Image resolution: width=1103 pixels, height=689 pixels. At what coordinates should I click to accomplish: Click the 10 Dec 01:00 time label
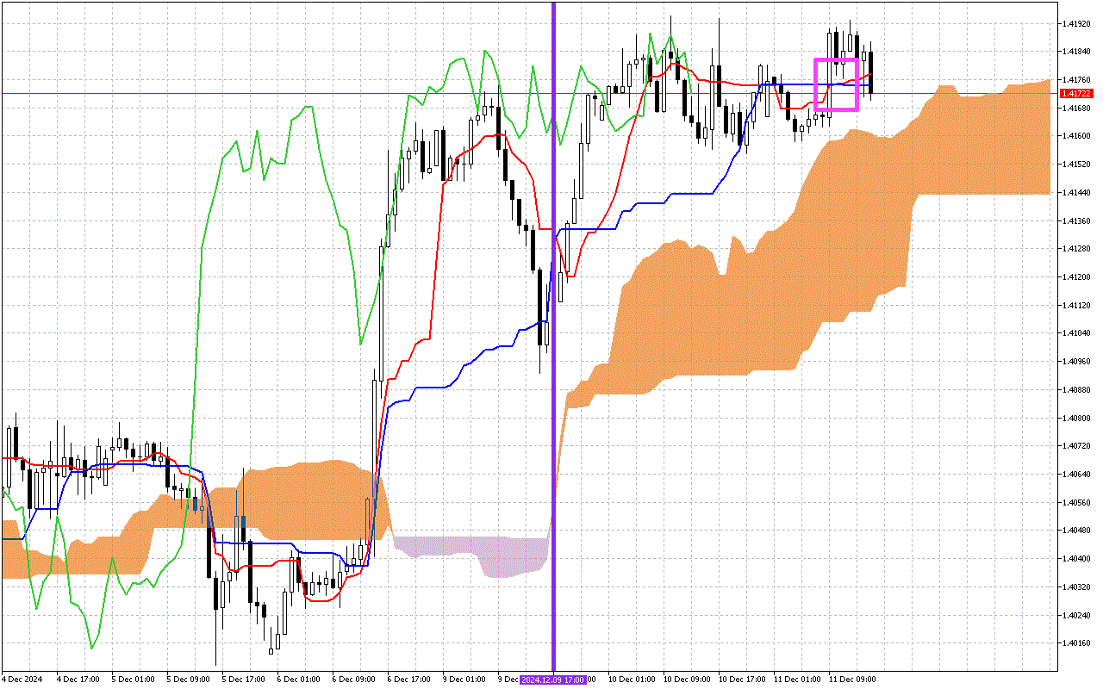tap(633, 680)
